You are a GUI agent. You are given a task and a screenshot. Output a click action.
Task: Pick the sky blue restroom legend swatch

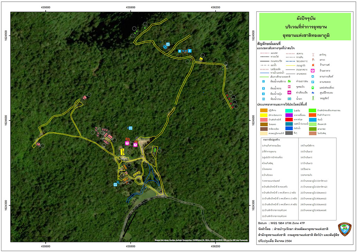pyautogui.click(x=313, y=120)
